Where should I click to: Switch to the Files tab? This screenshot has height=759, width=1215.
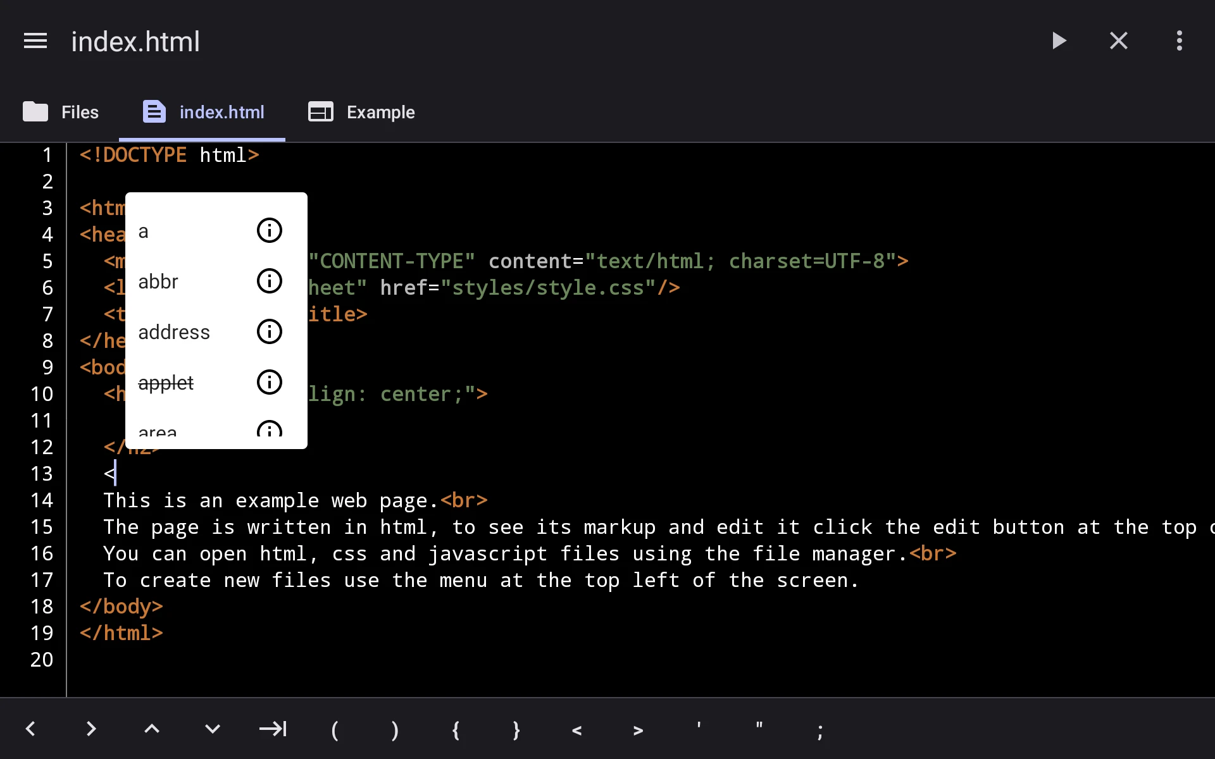tap(61, 112)
